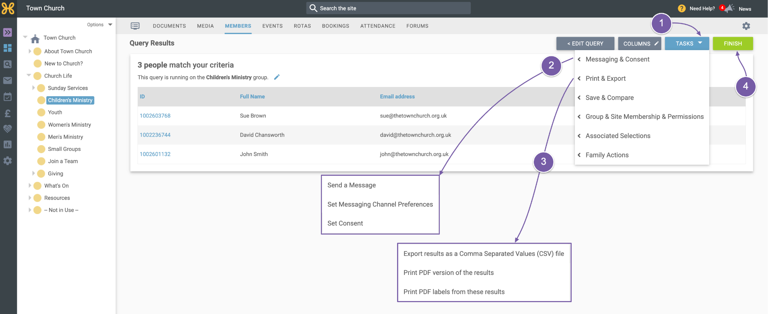The image size is (768, 314).
Task: Click the TASKS dropdown arrow
Action: (x=700, y=43)
